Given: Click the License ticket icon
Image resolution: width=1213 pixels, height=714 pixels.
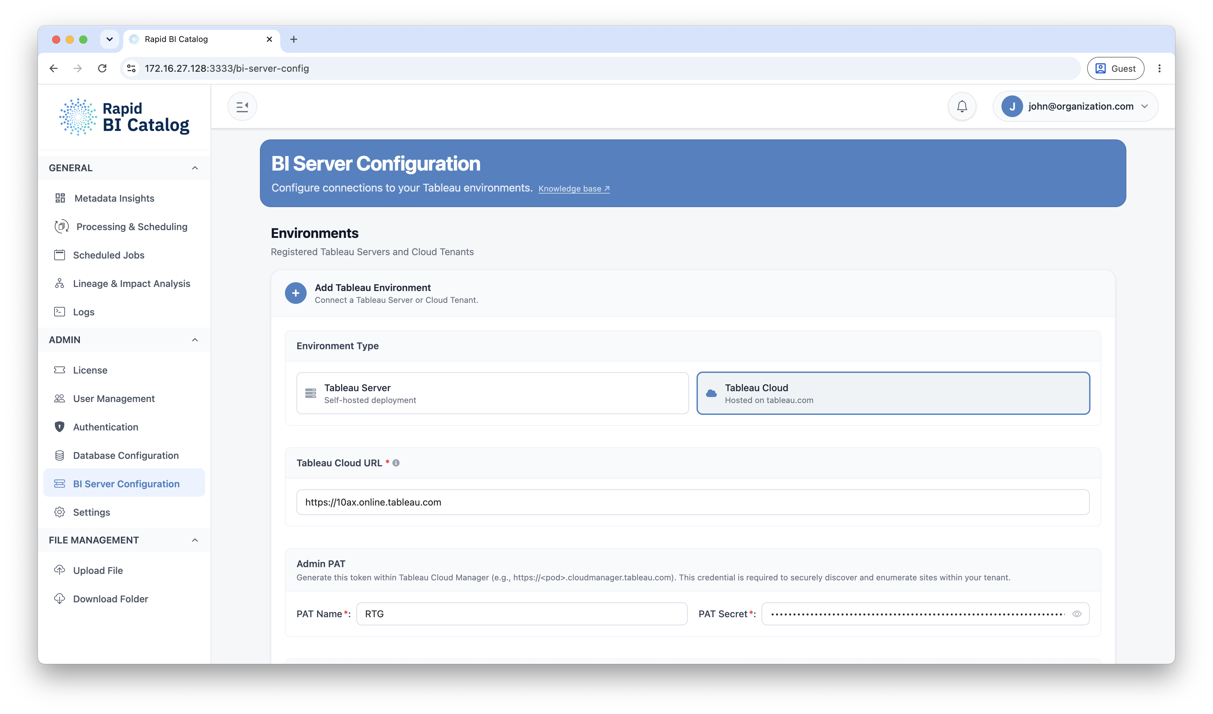Looking at the screenshot, I should 60,370.
